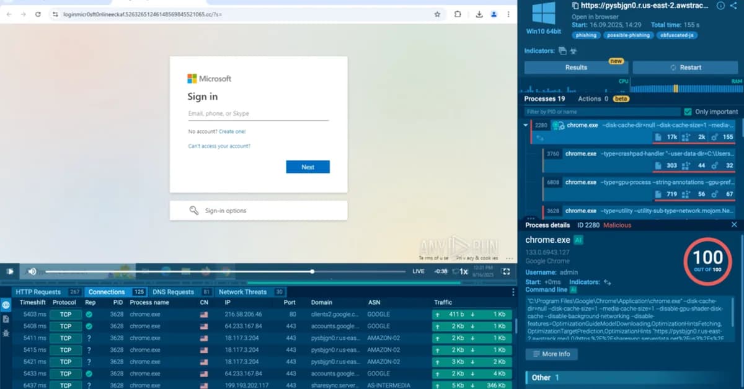This screenshot has width=744, height=389.
Task: Click the More Info button
Action: 552,354
